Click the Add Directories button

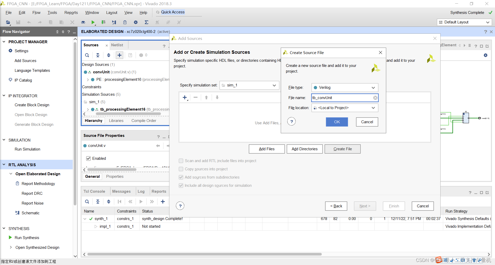(304, 149)
